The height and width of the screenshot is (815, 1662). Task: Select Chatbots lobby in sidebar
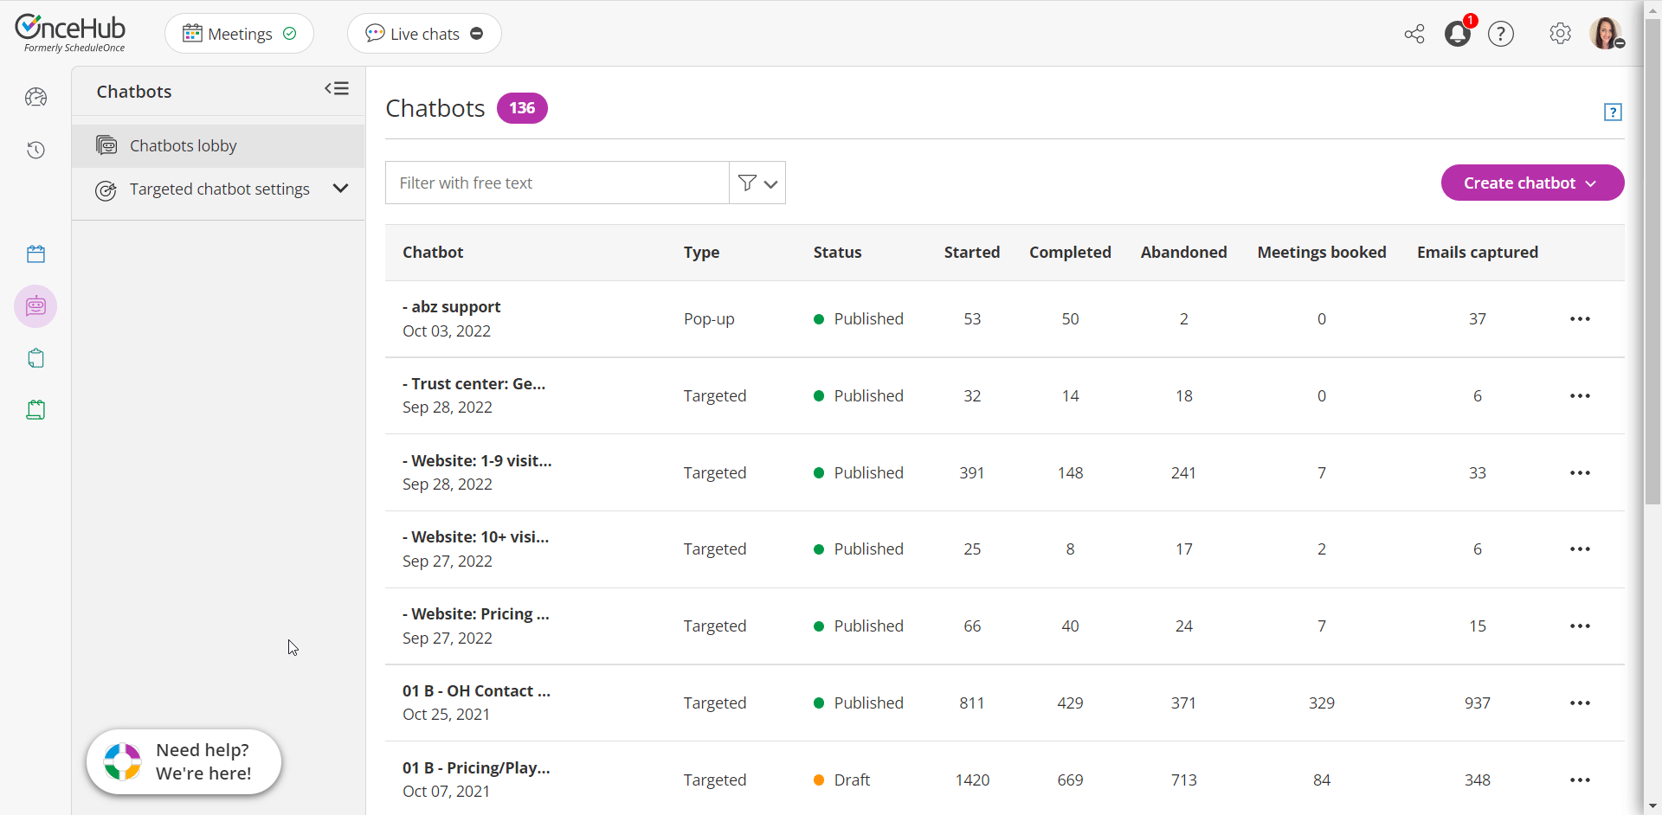(x=183, y=145)
